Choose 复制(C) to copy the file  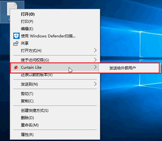(55, 101)
